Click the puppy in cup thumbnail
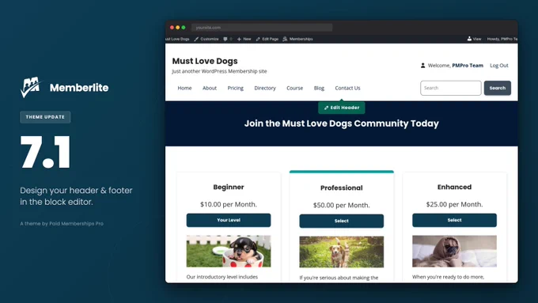Viewport: 538px width, 303px height. point(229,252)
